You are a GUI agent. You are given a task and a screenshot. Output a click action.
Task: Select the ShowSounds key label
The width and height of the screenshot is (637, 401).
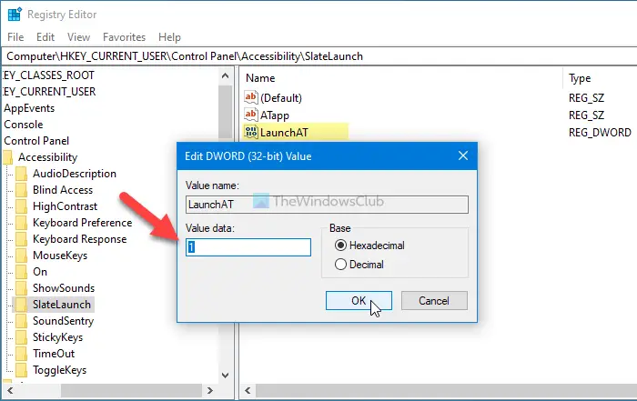(64, 288)
